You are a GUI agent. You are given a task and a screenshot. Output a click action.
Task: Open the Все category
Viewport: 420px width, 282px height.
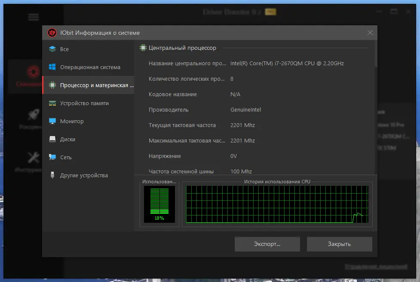tap(88, 49)
